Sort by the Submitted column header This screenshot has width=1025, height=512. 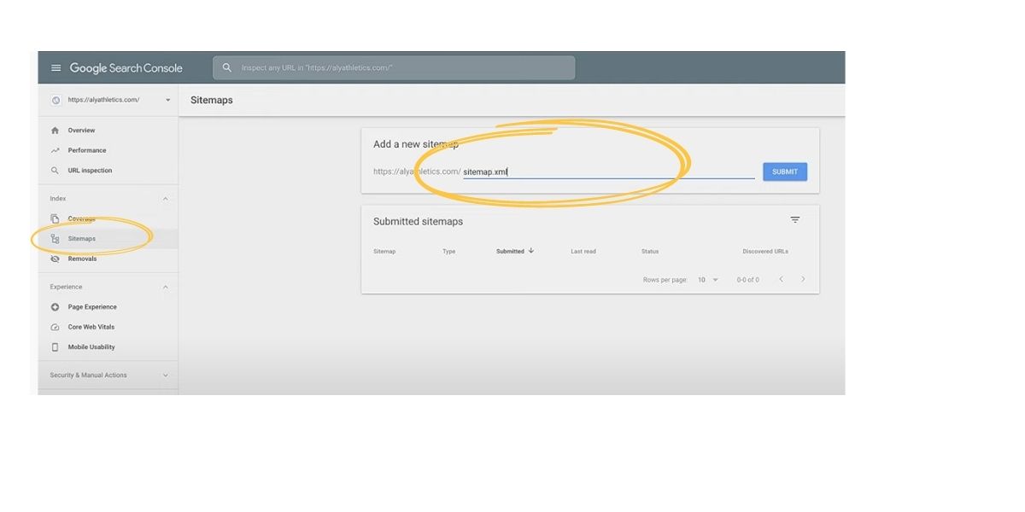(x=510, y=252)
